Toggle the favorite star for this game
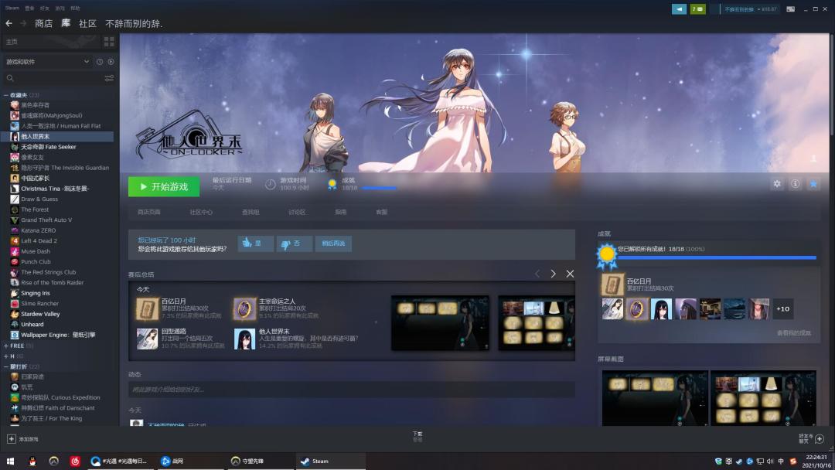 click(x=813, y=184)
